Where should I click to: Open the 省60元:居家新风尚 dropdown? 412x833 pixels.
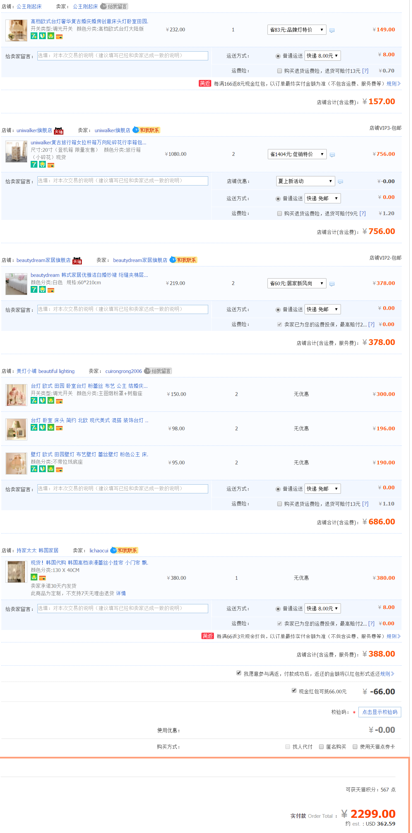296,283
